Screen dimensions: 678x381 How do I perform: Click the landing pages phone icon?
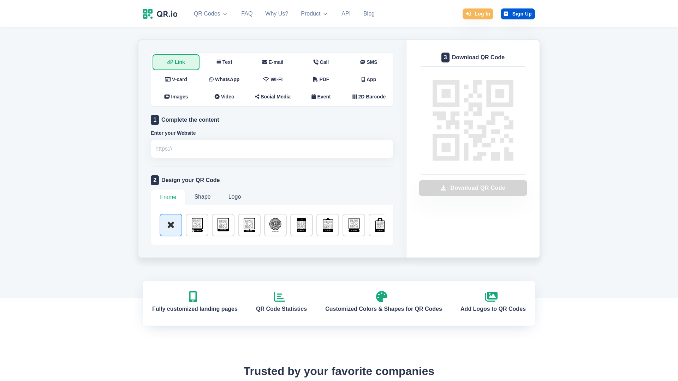(193, 297)
